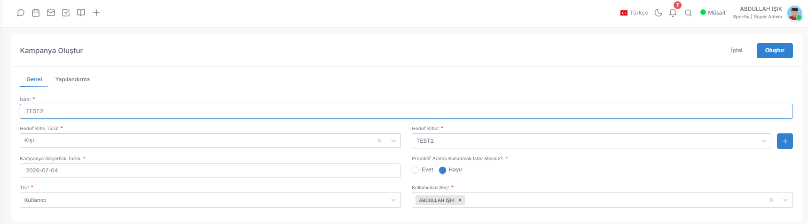Clear the Kişi selection with X
808x224 pixels.
tap(379, 140)
